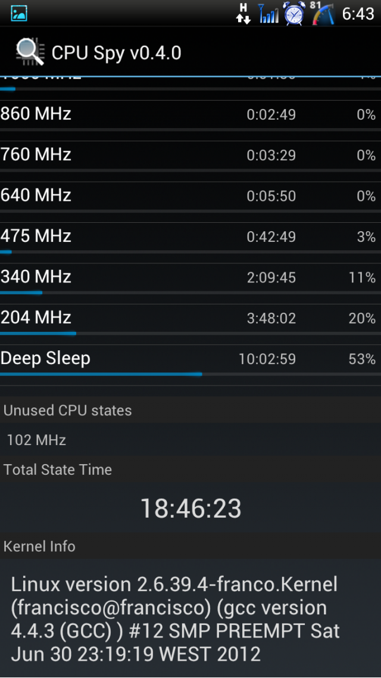Tap the Linux kernel version info text

click(x=175, y=619)
